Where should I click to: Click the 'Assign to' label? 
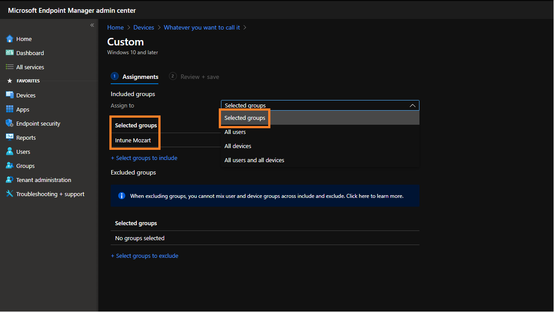tap(123, 105)
